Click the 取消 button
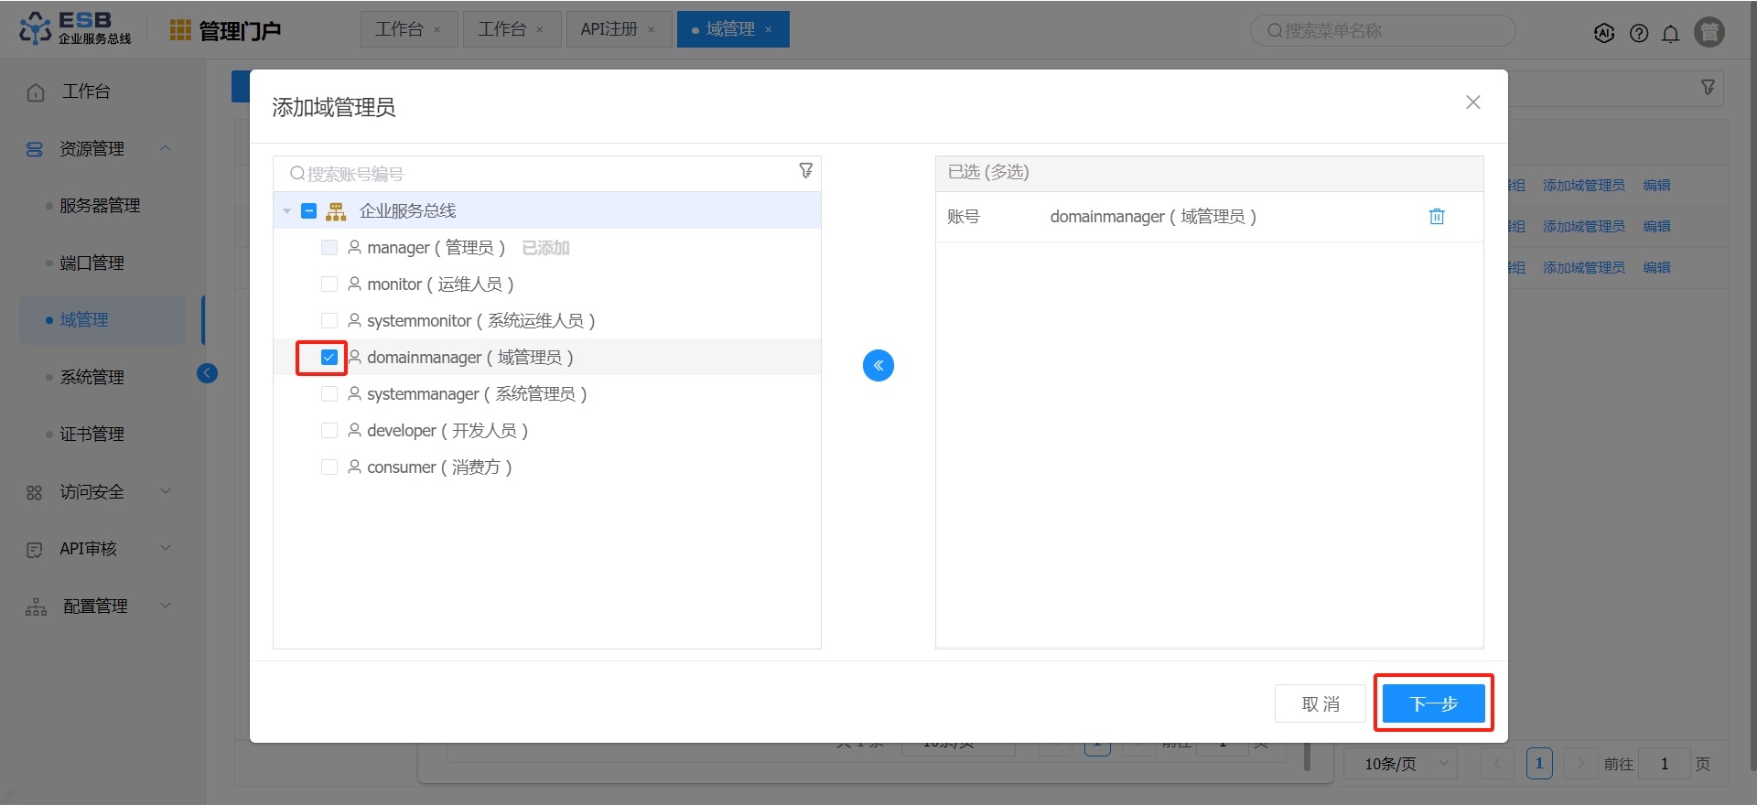The height and width of the screenshot is (805, 1757). [x=1320, y=703]
